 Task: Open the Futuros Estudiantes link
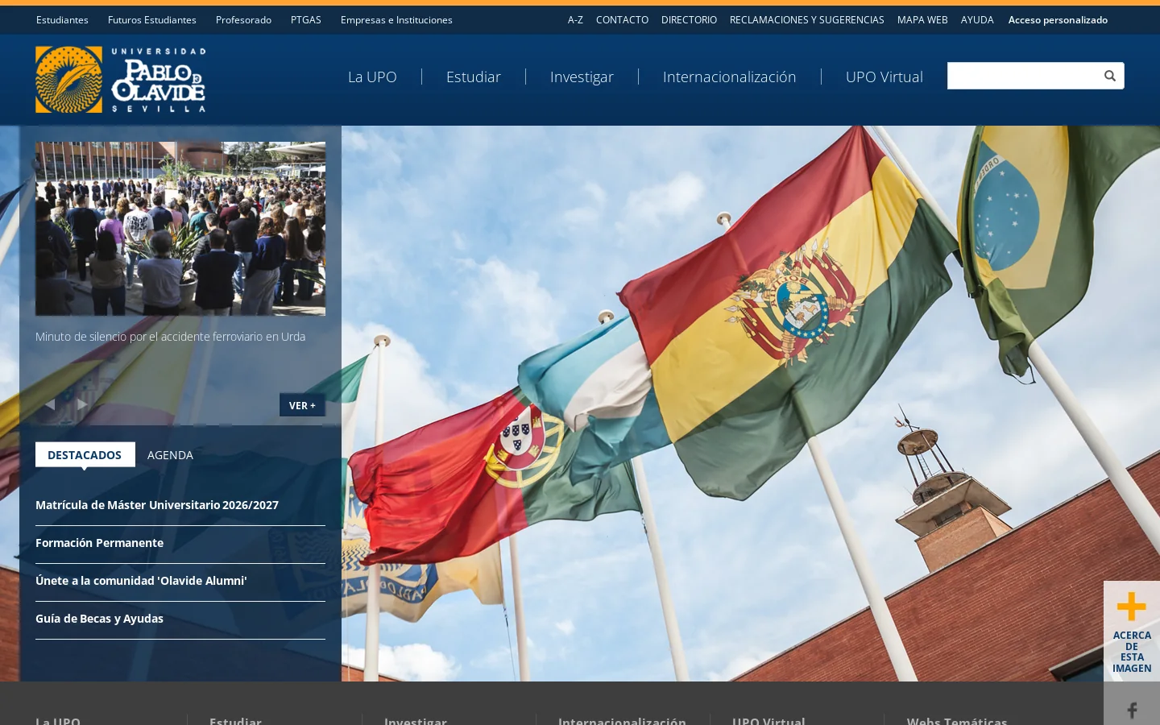click(152, 19)
